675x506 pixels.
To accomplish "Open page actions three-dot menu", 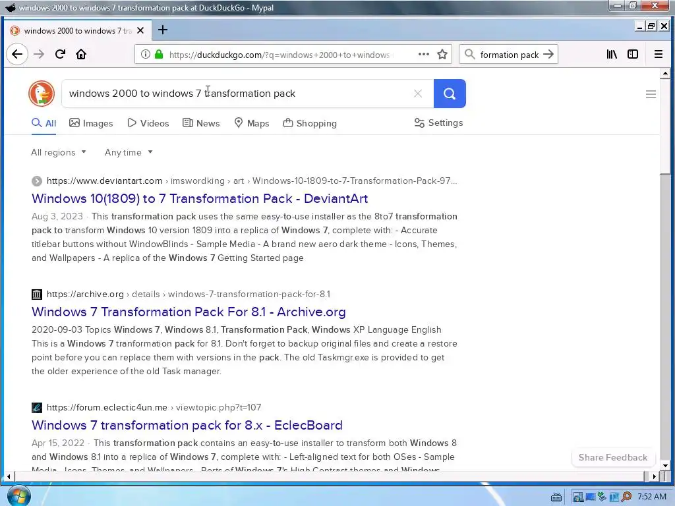I will (424, 54).
